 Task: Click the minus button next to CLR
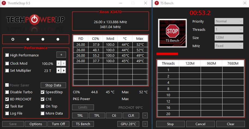[x=145, y=116]
